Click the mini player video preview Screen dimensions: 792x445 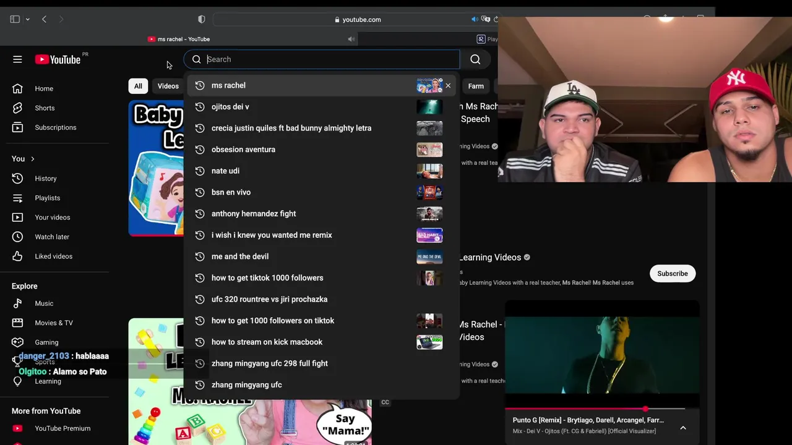(602, 354)
